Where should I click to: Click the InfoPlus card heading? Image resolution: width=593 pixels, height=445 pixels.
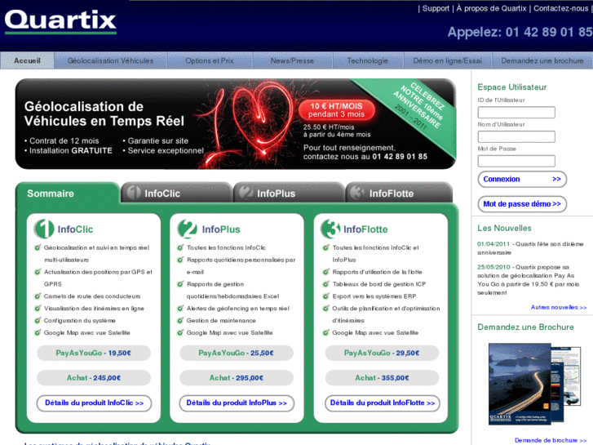pyautogui.click(x=221, y=229)
